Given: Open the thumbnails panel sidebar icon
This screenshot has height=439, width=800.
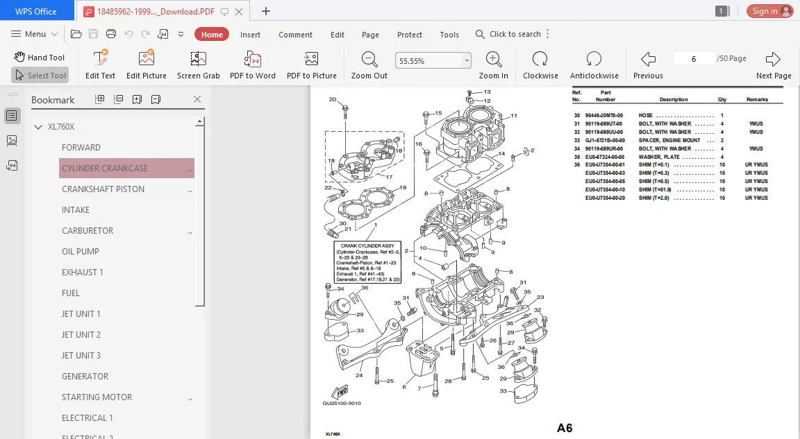Looking at the screenshot, I should pyautogui.click(x=12, y=141).
